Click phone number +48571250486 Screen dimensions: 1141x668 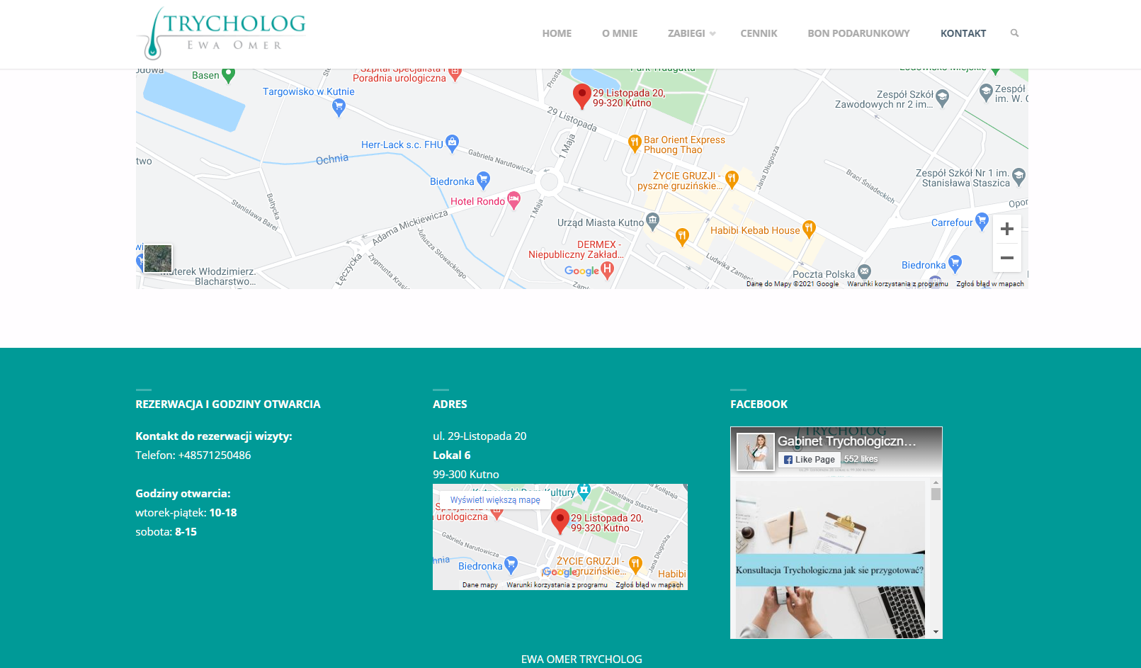(x=215, y=455)
